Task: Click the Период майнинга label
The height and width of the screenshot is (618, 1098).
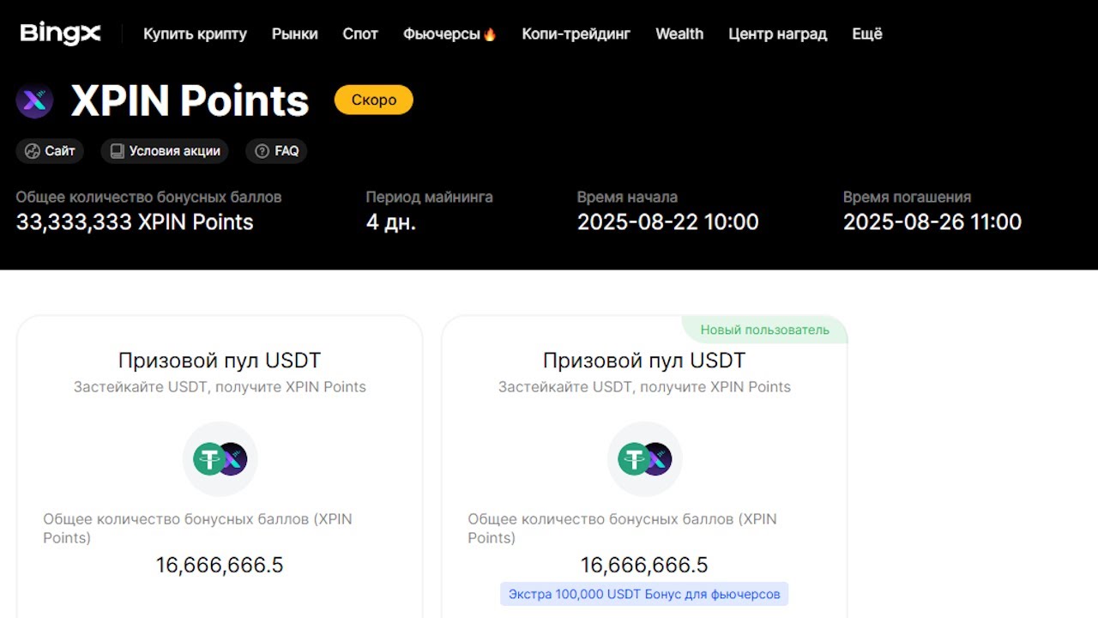Action: (429, 197)
